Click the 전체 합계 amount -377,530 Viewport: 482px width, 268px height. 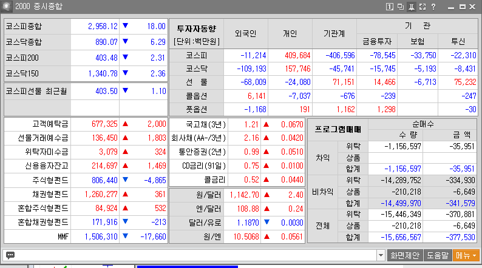460,237
